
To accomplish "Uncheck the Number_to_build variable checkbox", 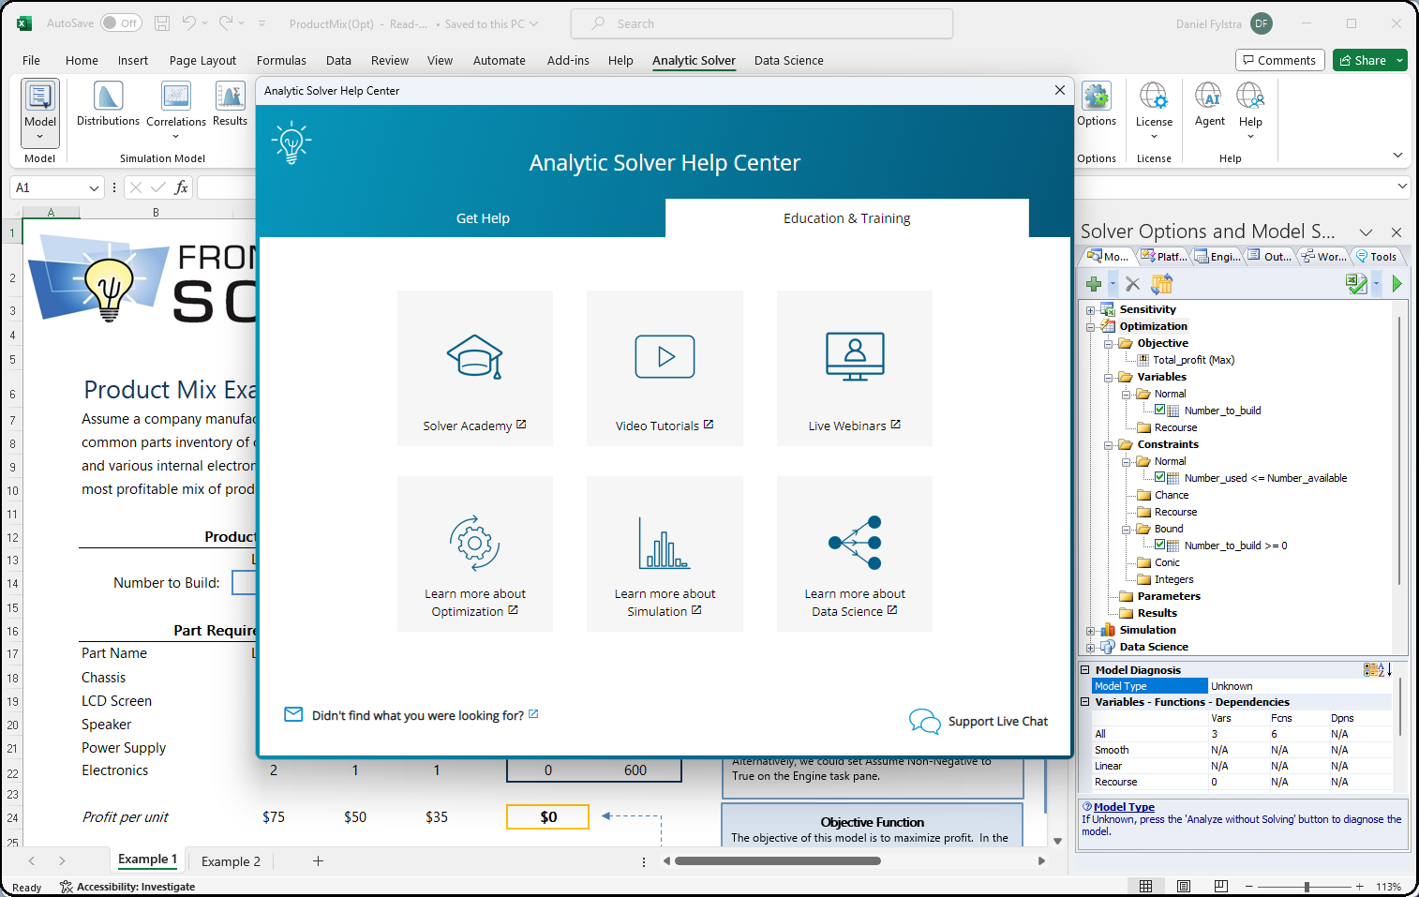I will coord(1160,410).
